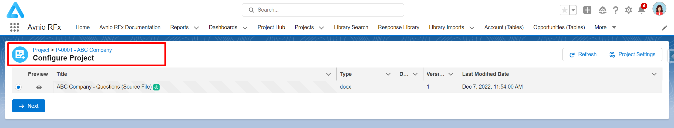Preview the ABC Company Questions file
The height and width of the screenshot is (128, 674).
(x=39, y=87)
